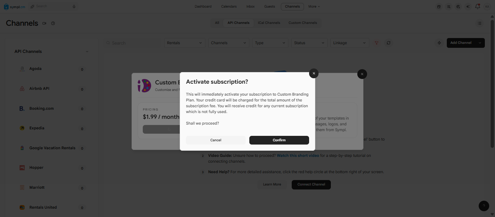Open the Rentals filter dropdown

[185, 43]
